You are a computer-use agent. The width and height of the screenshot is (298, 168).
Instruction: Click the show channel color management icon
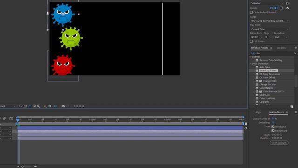click(x=45, y=106)
